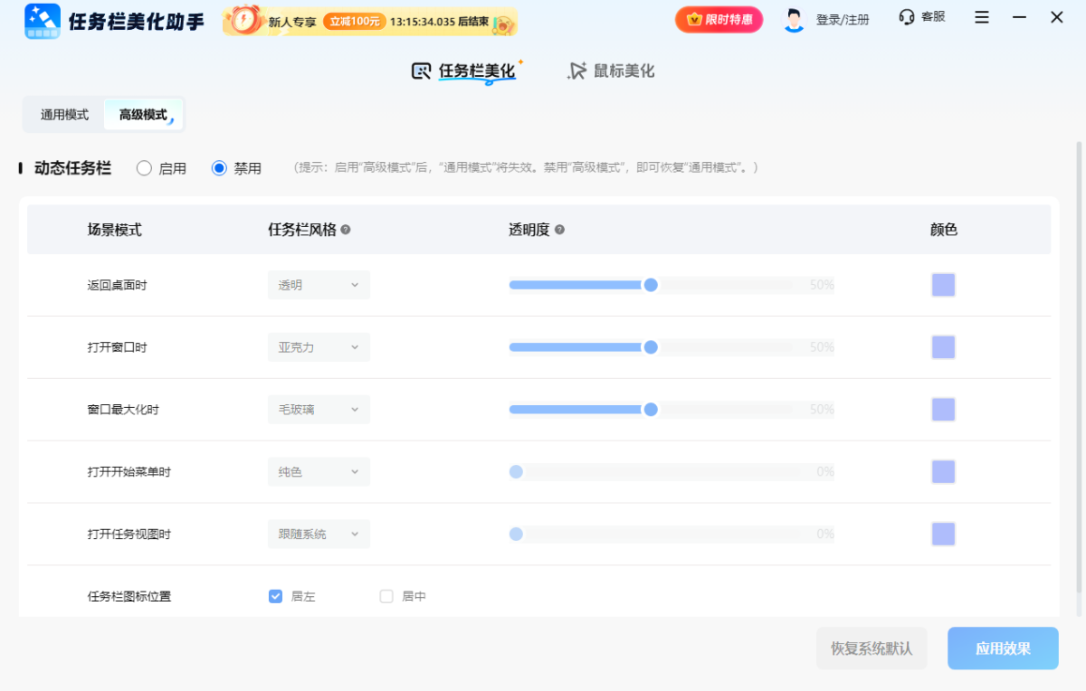
Task: Open the 客服 customer service icon
Action: (x=905, y=17)
